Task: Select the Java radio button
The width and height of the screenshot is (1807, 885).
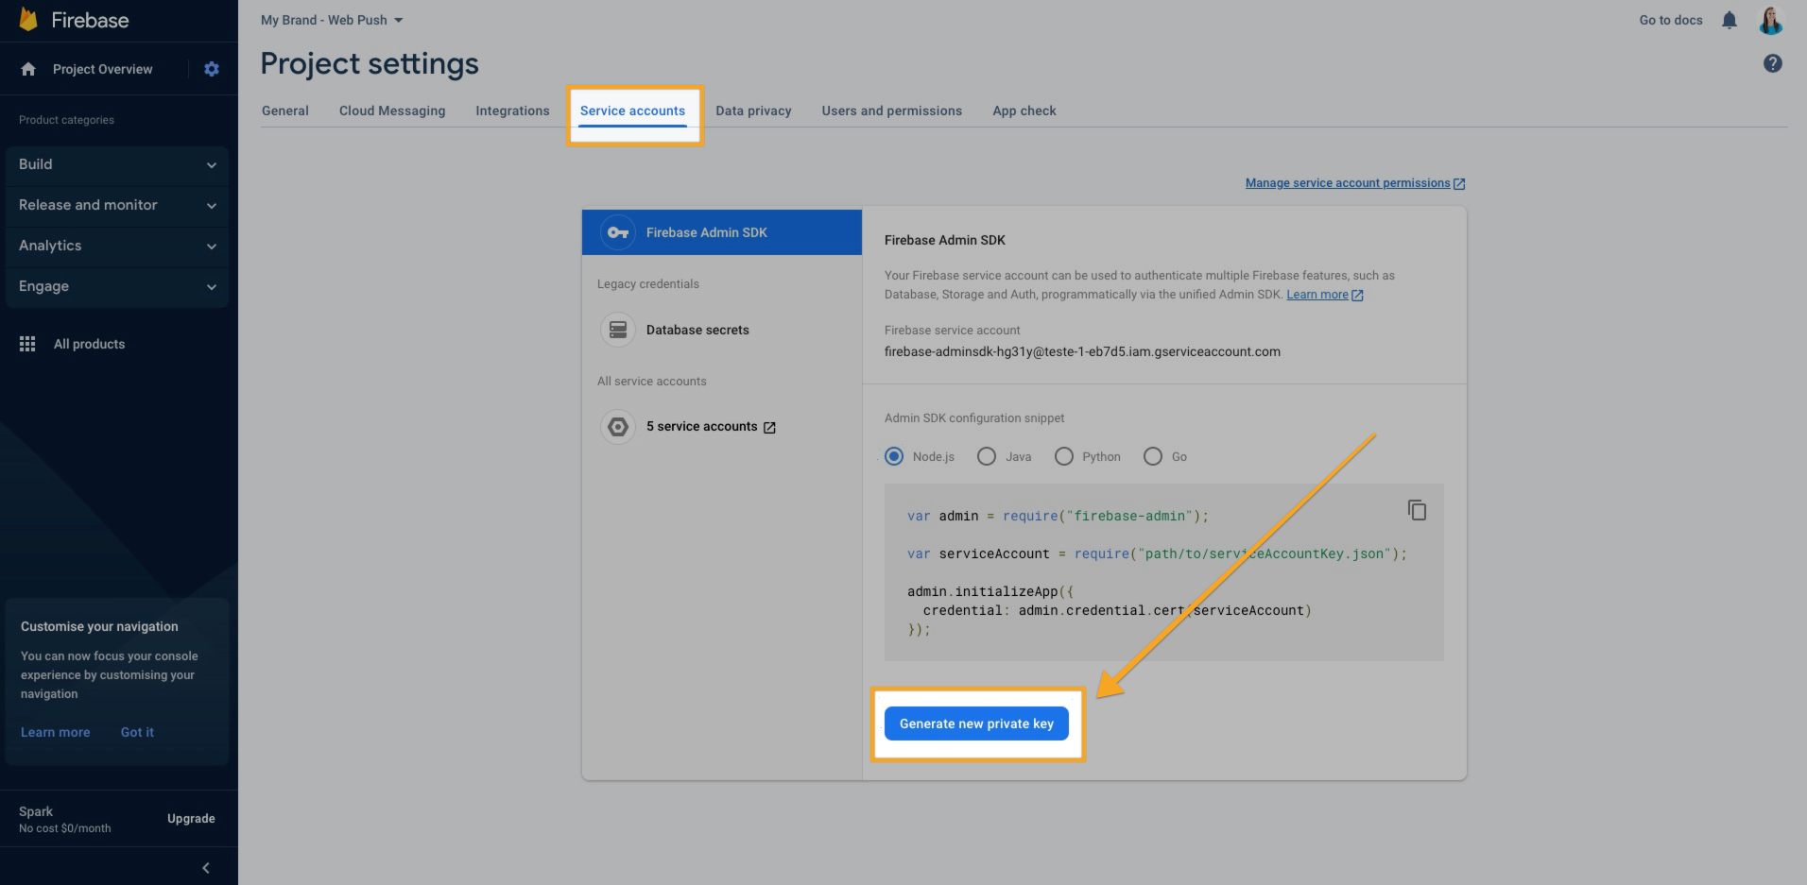Action: pos(987,456)
